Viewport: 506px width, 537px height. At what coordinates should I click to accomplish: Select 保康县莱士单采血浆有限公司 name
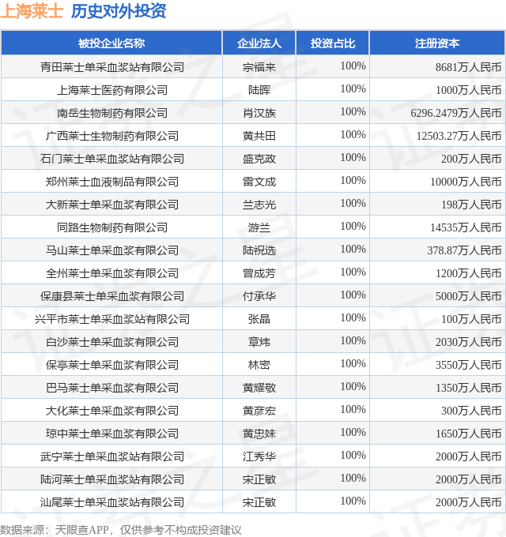tap(112, 296)
